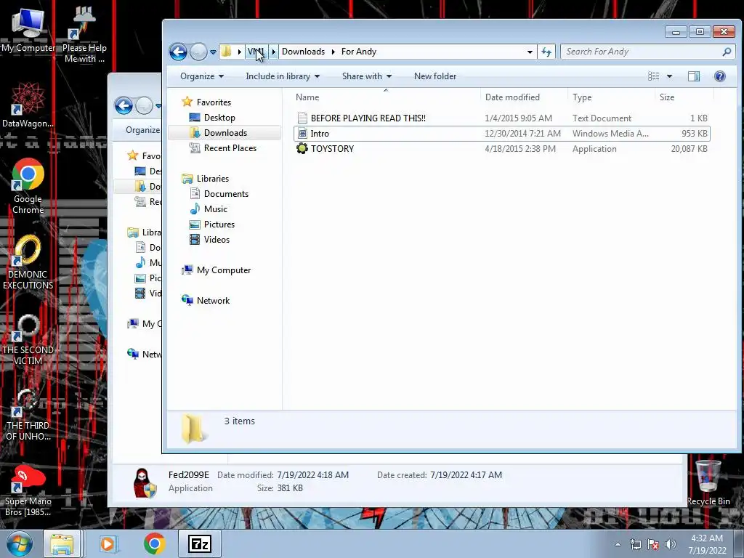Viewport: 744px width, 558px height.
Task: Click the Fed2099E application icon in details pane
Action: [x=145, y=482]
